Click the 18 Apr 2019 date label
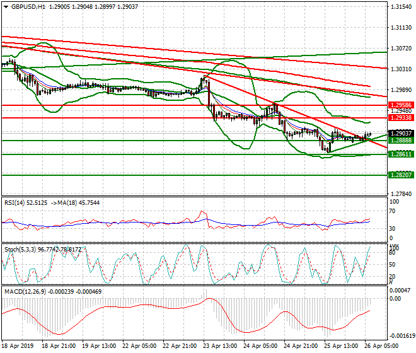 [18, 346]
